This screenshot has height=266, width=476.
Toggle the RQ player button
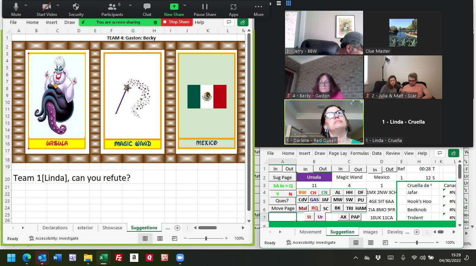314,208
